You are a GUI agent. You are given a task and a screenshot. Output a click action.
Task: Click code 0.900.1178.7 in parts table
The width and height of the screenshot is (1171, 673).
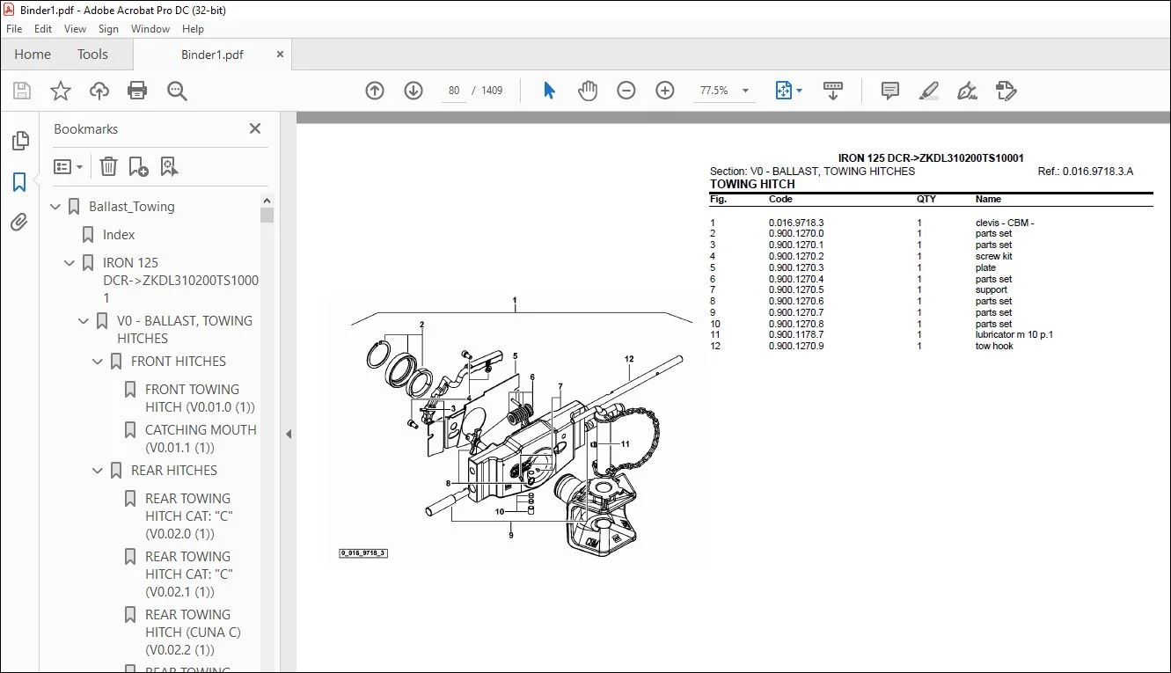(796, 335)
